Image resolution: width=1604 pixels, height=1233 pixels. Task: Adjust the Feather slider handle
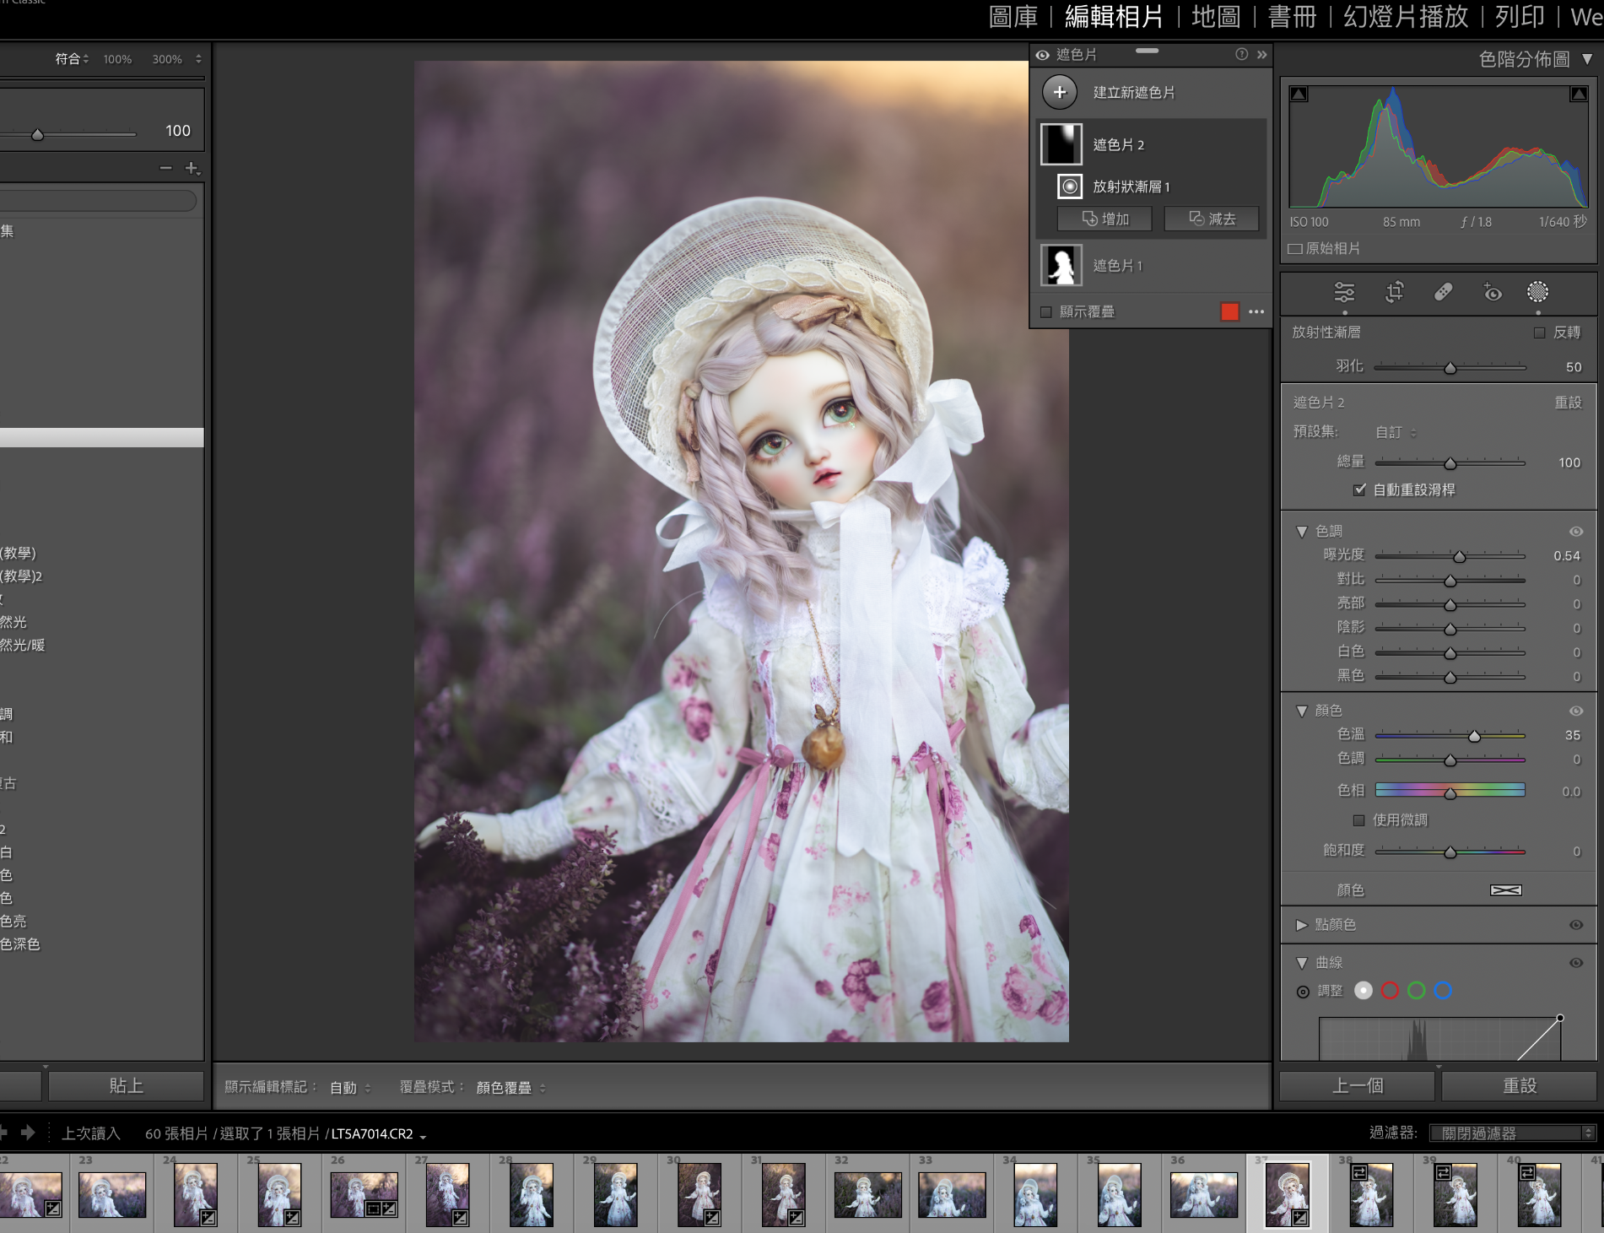[1450, 368]
